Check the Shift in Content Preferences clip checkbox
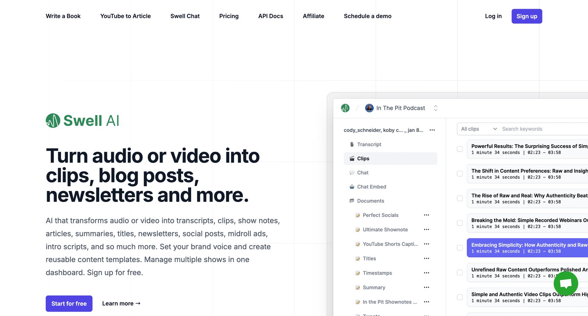Image resolution: width=588 pixels, height=316 pixels. coord(460,174)
